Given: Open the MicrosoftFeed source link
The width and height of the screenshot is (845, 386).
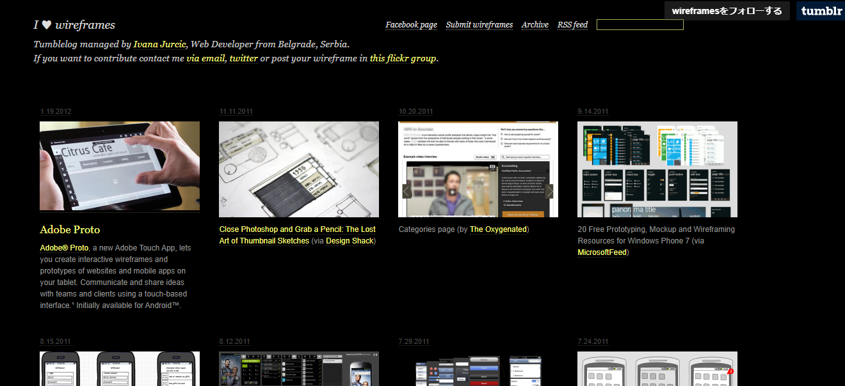Looking at the screenshot, I should tap(602, 252).
